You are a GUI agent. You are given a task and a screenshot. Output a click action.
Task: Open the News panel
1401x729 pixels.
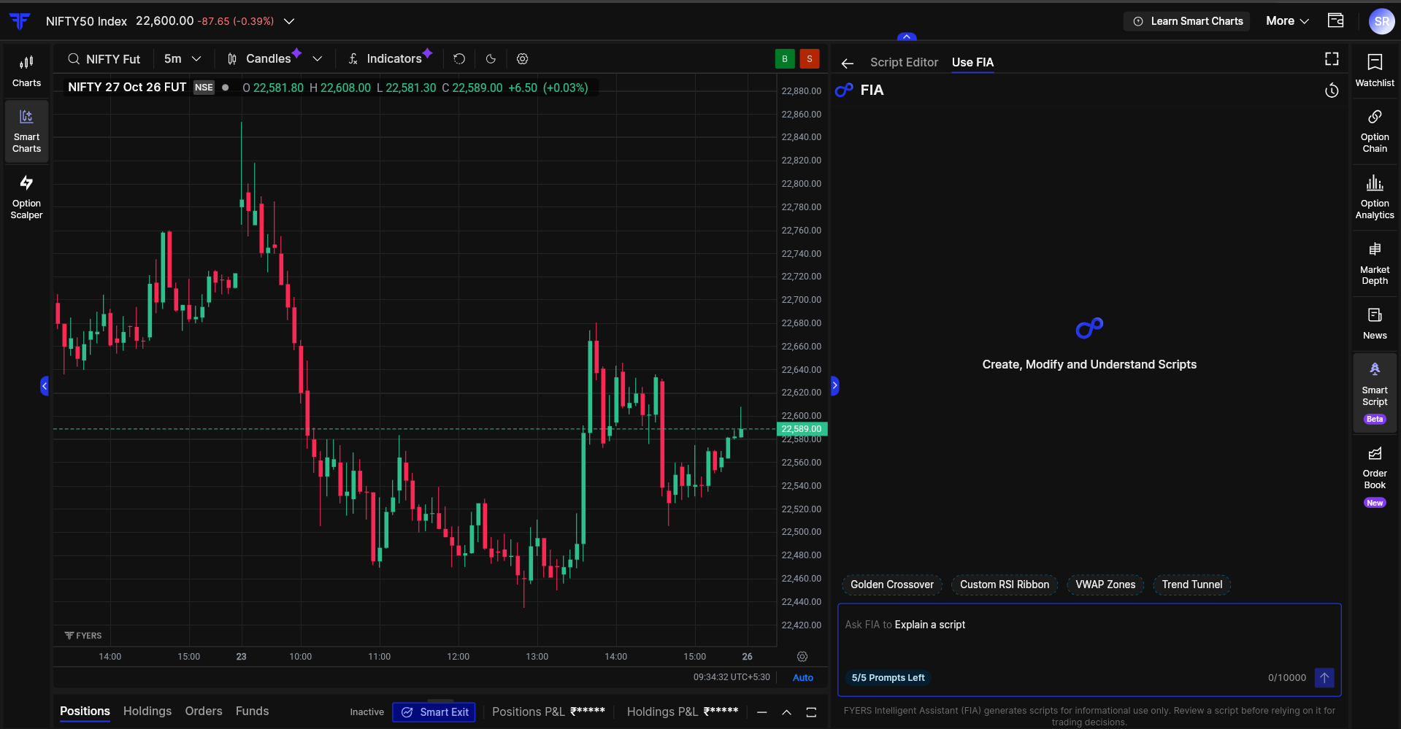point(1375,324)
